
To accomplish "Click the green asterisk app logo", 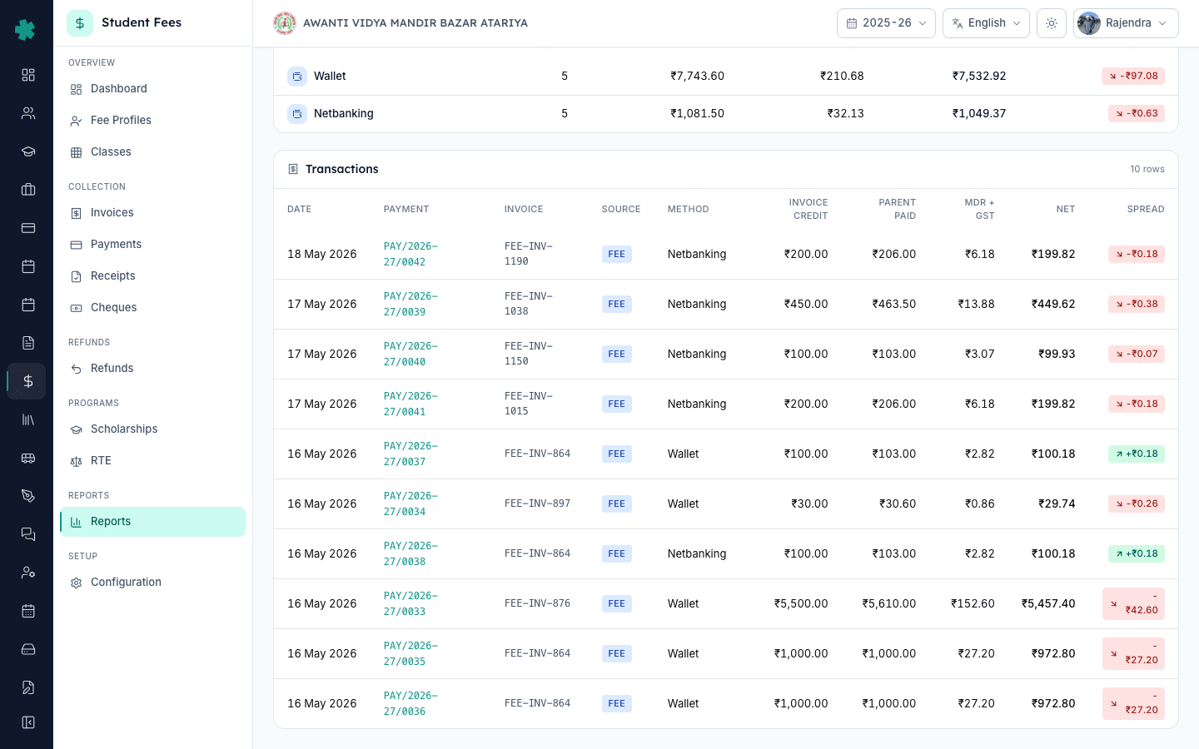I will pos(25,30).
